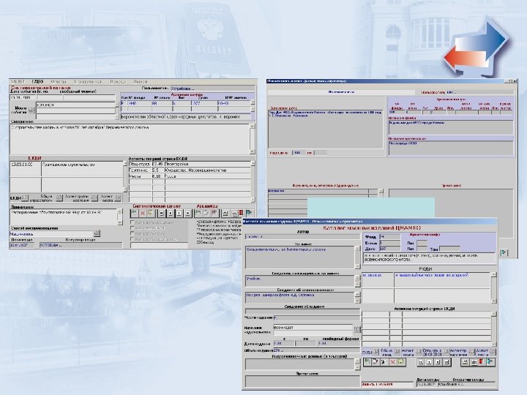527x395 pixels.
Task: Click the red remove icon under Архшифры
Action: point(214,213)
